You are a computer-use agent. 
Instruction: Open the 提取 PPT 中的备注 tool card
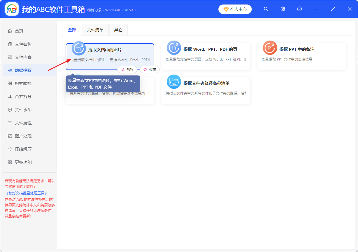[301, 56]
